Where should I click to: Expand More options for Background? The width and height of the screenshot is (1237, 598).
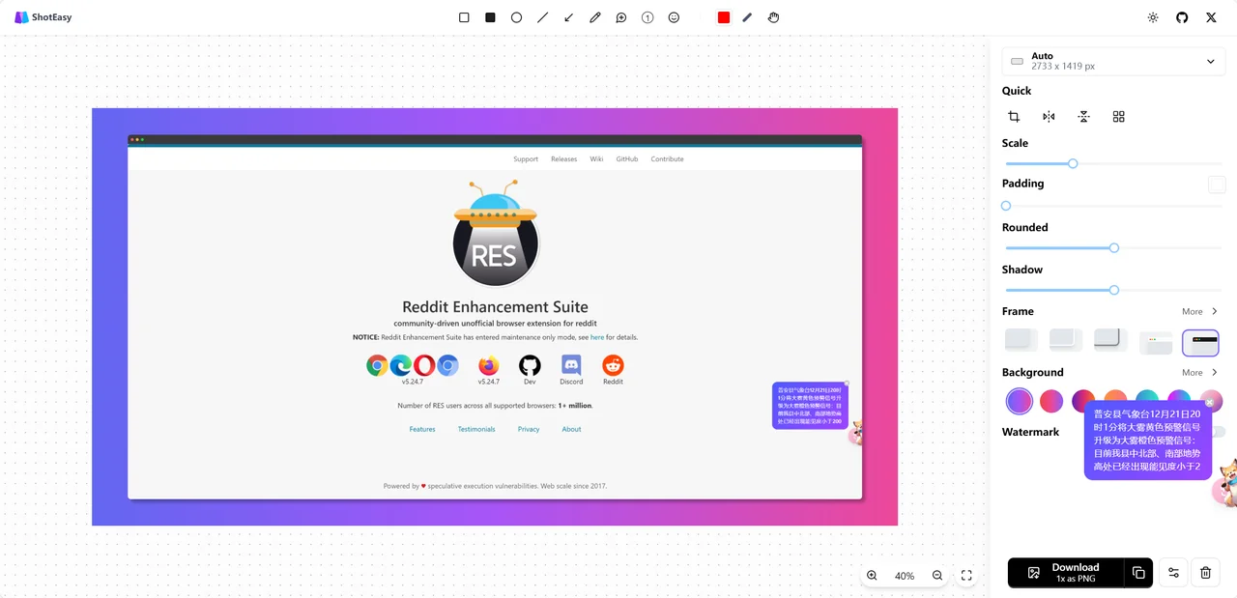point(1200,373)
